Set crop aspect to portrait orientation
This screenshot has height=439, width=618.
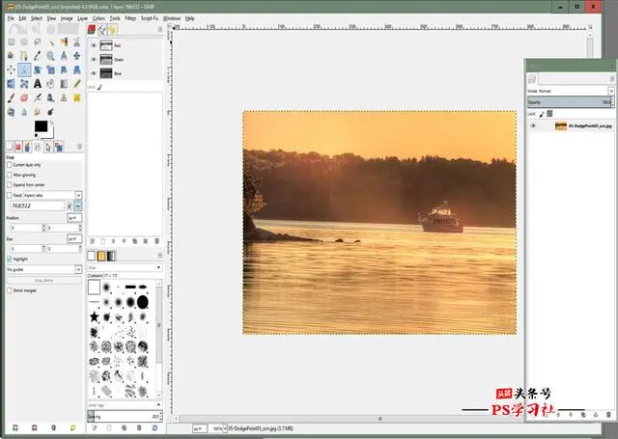coord(70,206)
